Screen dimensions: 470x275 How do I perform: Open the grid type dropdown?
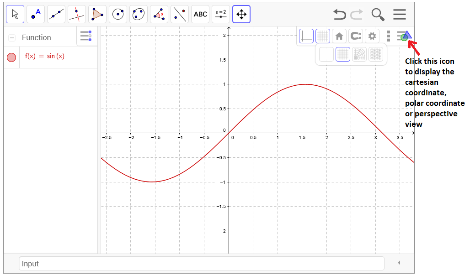[323, 36]
